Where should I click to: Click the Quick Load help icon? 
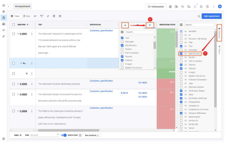[80, 135]
